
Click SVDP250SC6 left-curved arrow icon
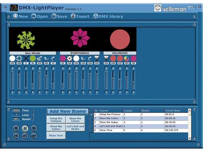tap(83, 58)
